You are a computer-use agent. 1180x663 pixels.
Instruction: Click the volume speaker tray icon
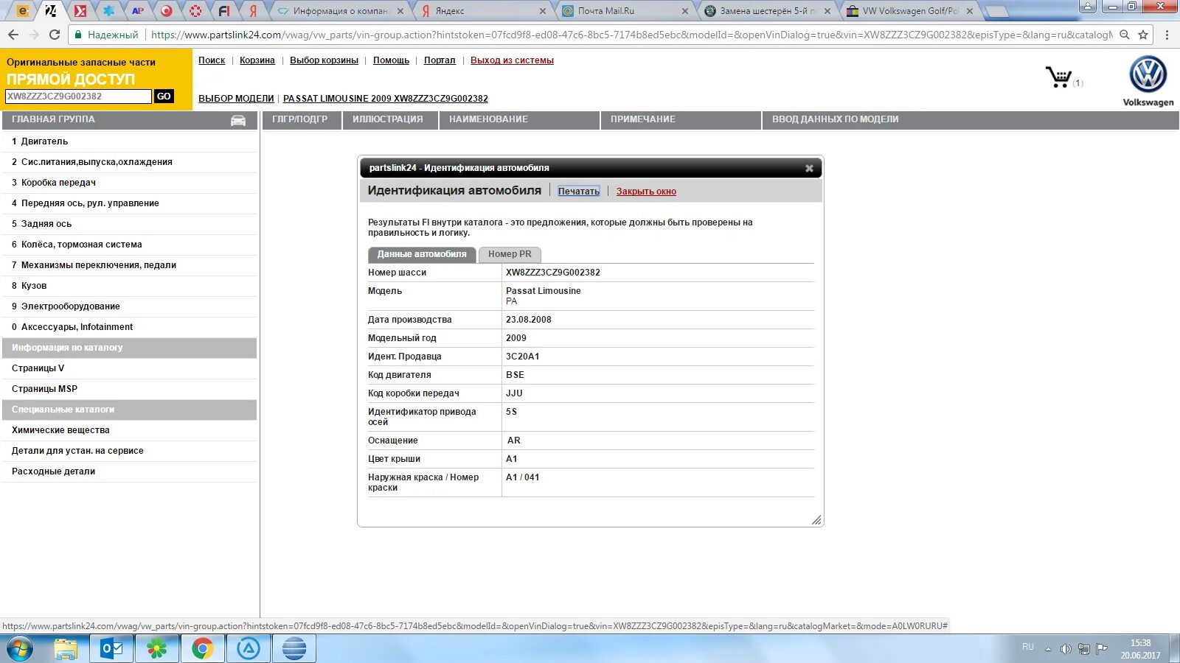(x=1066, y=649)
